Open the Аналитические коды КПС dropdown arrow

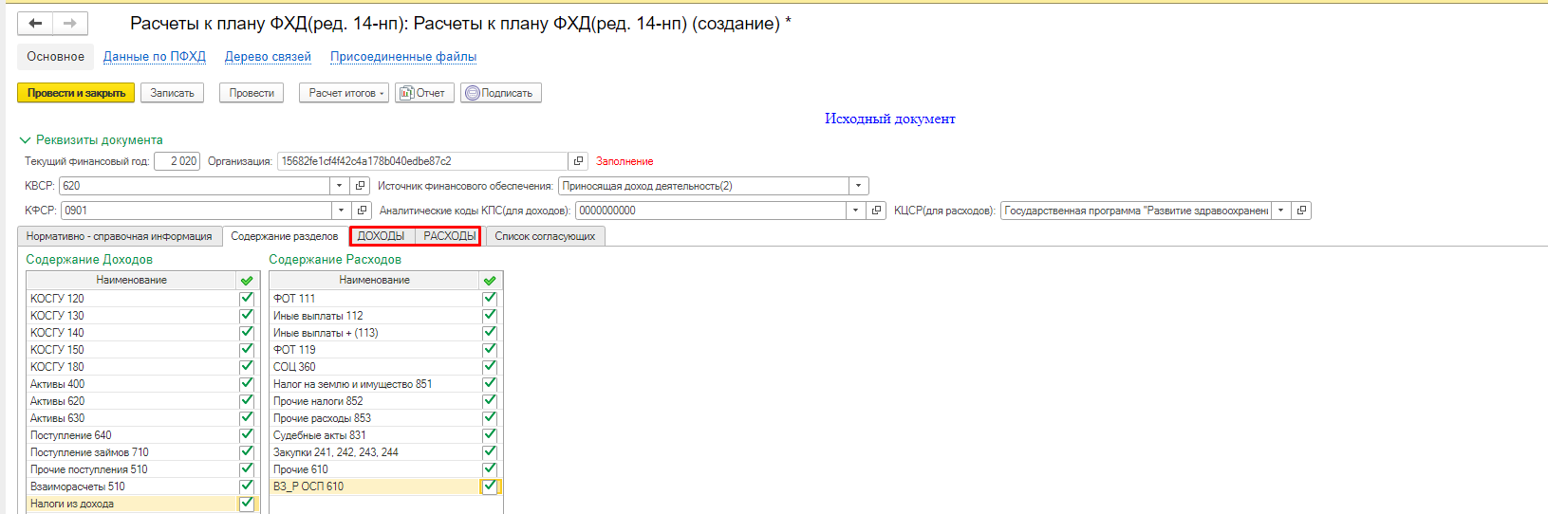click(x=856, y=211)
